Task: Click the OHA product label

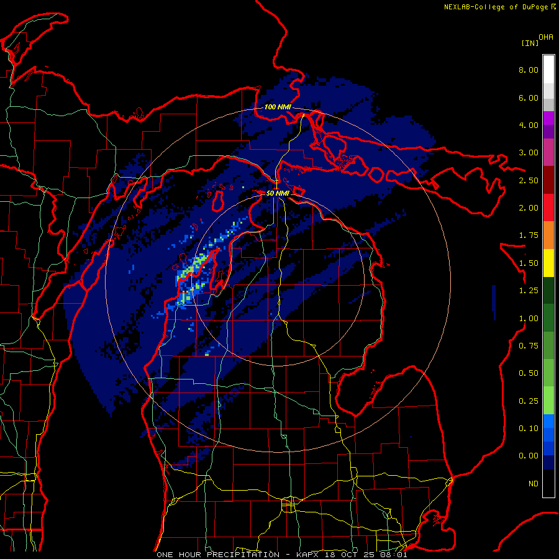Action: point(546,37)
